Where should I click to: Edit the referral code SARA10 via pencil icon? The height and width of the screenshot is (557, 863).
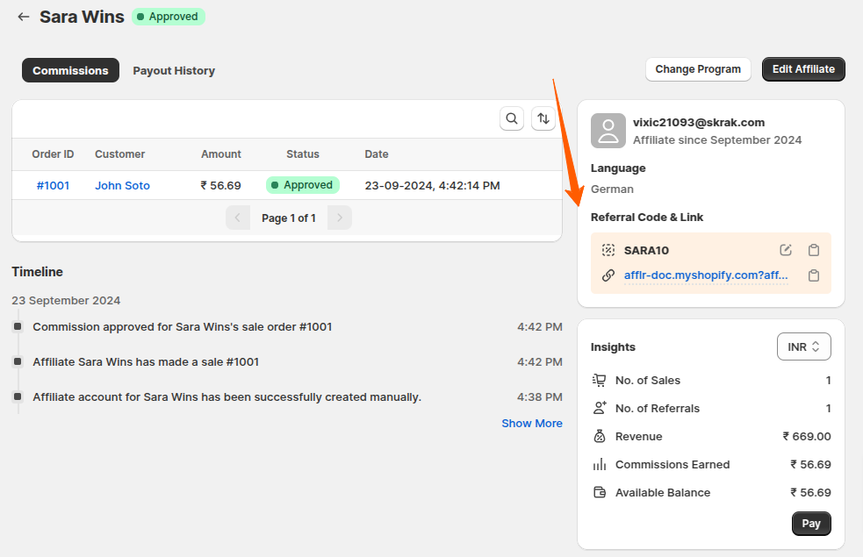pos(785,249)
